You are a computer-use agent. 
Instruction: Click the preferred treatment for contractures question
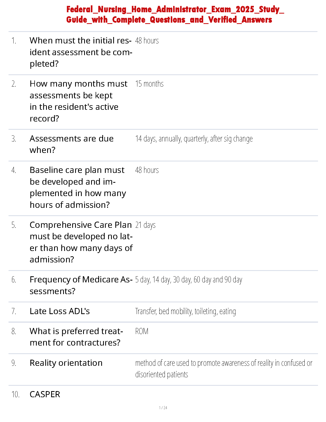pos(76,337)
